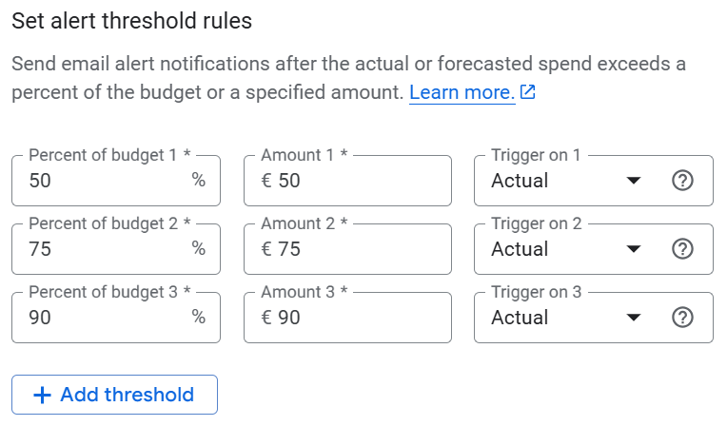Focus the Percent of budget 3 field
The width and height of the screenshot is (727, 426).
click(116, 318)
